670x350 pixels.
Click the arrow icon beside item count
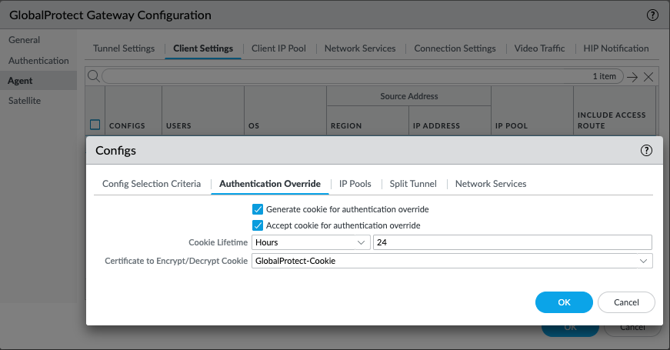[632, 77]
